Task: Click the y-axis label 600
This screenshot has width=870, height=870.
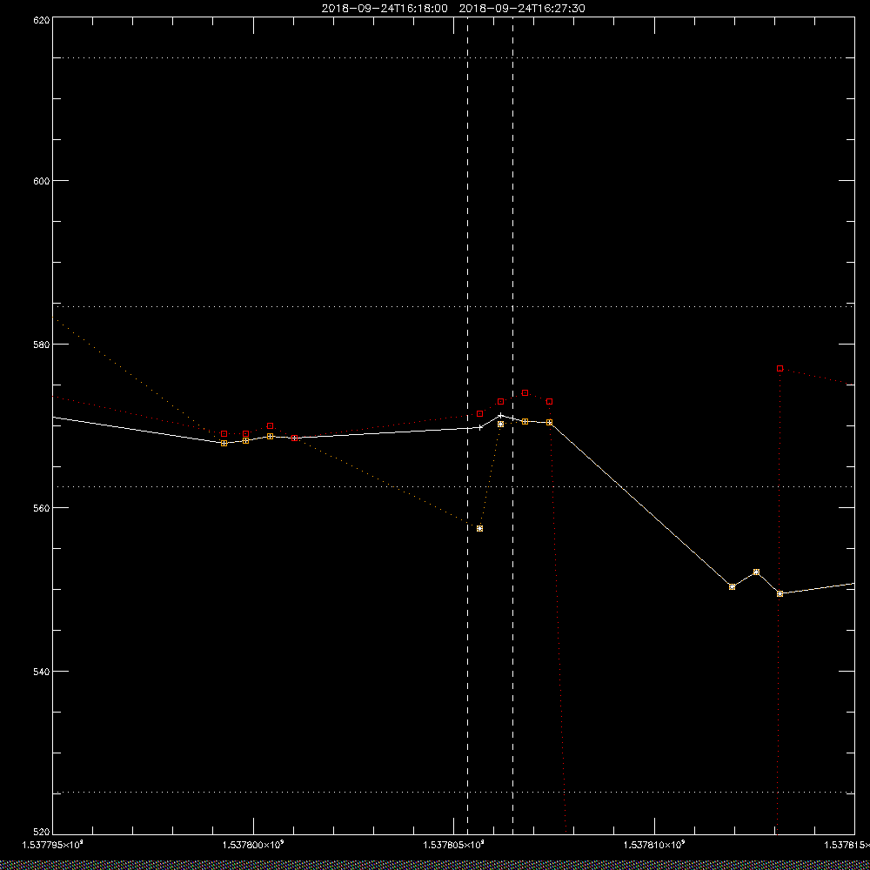Action: [x=43, y=181]
